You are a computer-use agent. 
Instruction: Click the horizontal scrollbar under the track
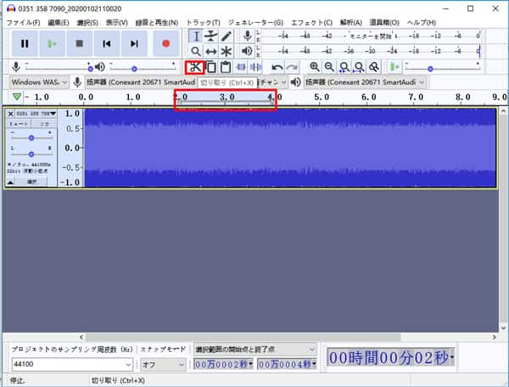(x=243, y=337)
